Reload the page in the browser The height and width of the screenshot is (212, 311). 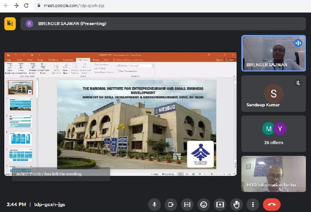[26, 5]
